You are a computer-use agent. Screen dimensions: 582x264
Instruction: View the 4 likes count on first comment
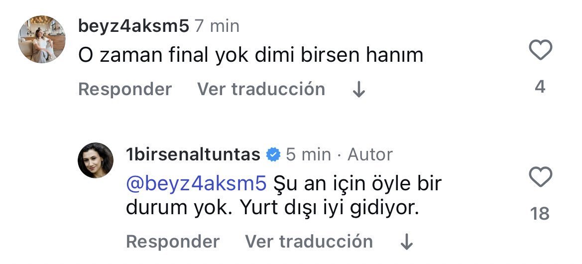[x=540, y=88]
